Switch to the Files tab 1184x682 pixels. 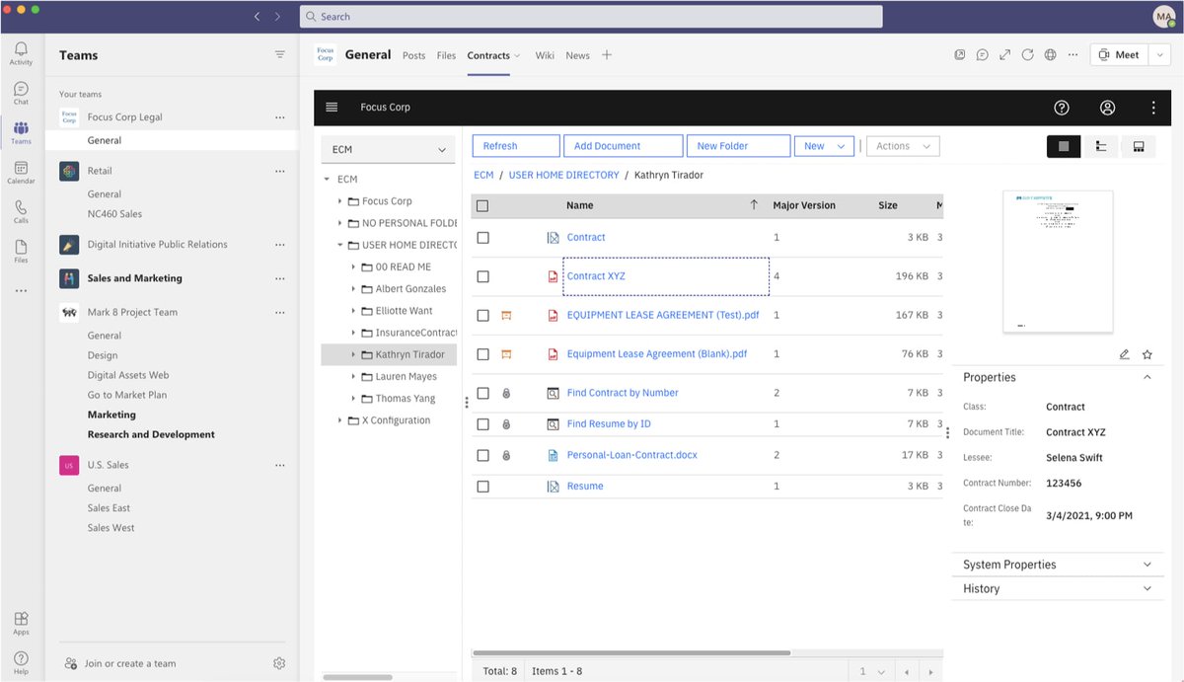(x=447, y=55)
